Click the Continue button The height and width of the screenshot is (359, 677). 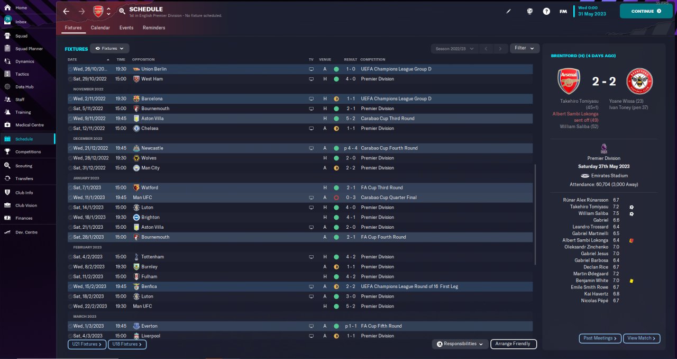pos(646,11)
